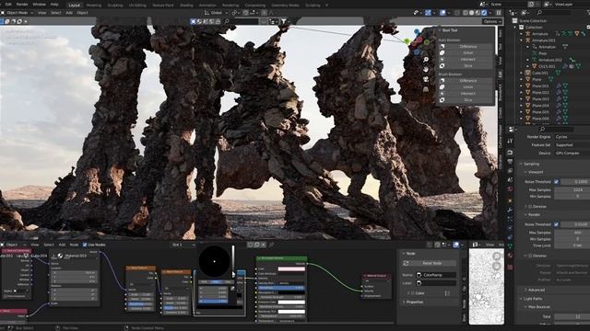Toggle Viewport Noise Threshold checkbox
Viewport: 590px width, 331px height.
[556, 182]
